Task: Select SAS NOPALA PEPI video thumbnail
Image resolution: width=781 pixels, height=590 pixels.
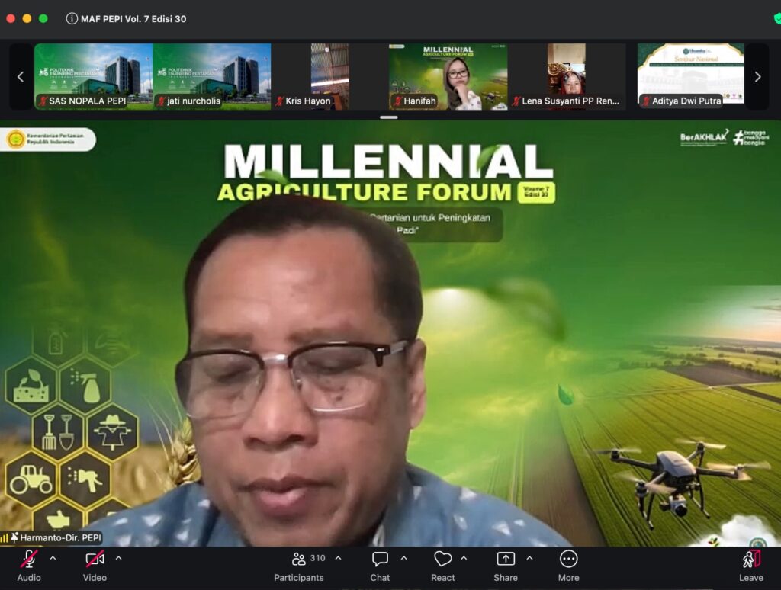Action: 93,76
